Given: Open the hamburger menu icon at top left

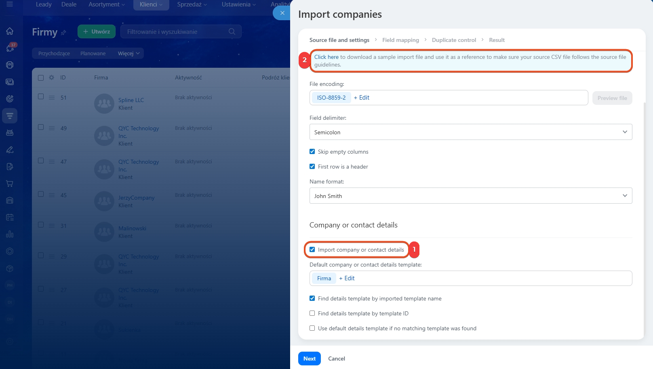Looking at the screenshot, I should pos(10,4).
